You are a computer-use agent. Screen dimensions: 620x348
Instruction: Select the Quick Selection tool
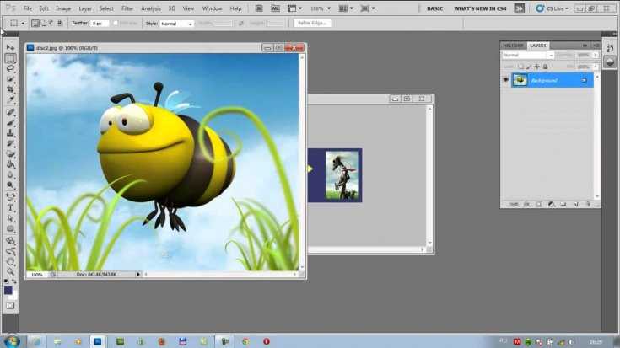[x=10, y=79]
